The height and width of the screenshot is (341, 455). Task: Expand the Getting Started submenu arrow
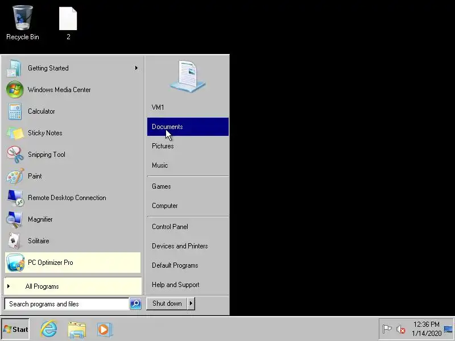[x=136, y=68]
